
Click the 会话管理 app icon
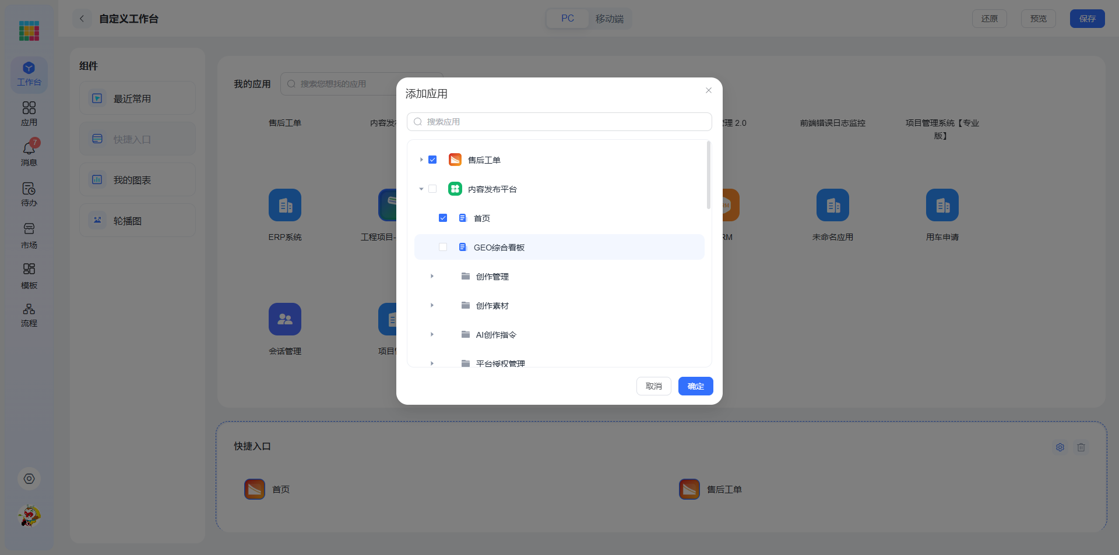(x=285, y=319)
